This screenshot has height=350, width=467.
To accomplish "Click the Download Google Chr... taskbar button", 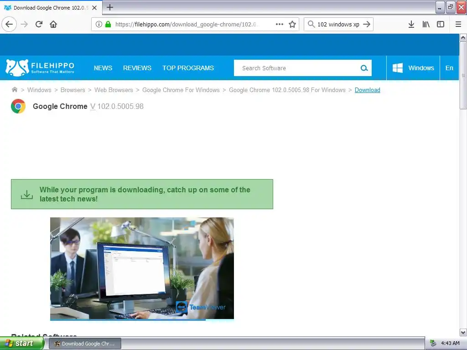I will pyautogui.click(x=85, y=344).
